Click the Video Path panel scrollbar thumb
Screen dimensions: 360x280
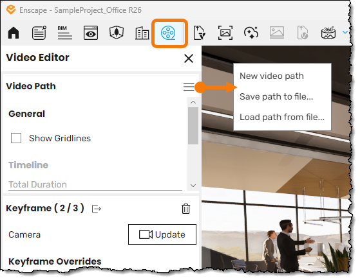pyautogui.click(x=193, y=126)
